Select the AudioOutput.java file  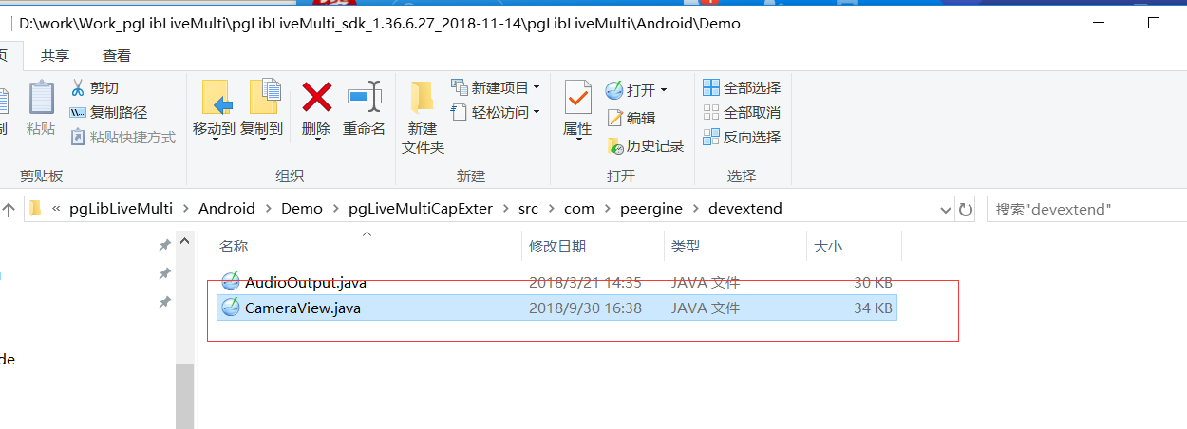point(306,282)
